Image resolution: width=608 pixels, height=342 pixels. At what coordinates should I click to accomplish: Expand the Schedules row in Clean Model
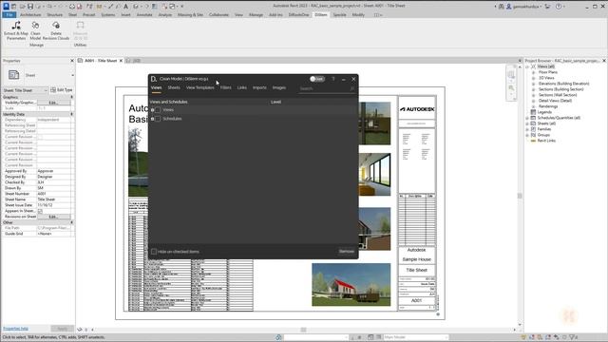coord(152,119)
